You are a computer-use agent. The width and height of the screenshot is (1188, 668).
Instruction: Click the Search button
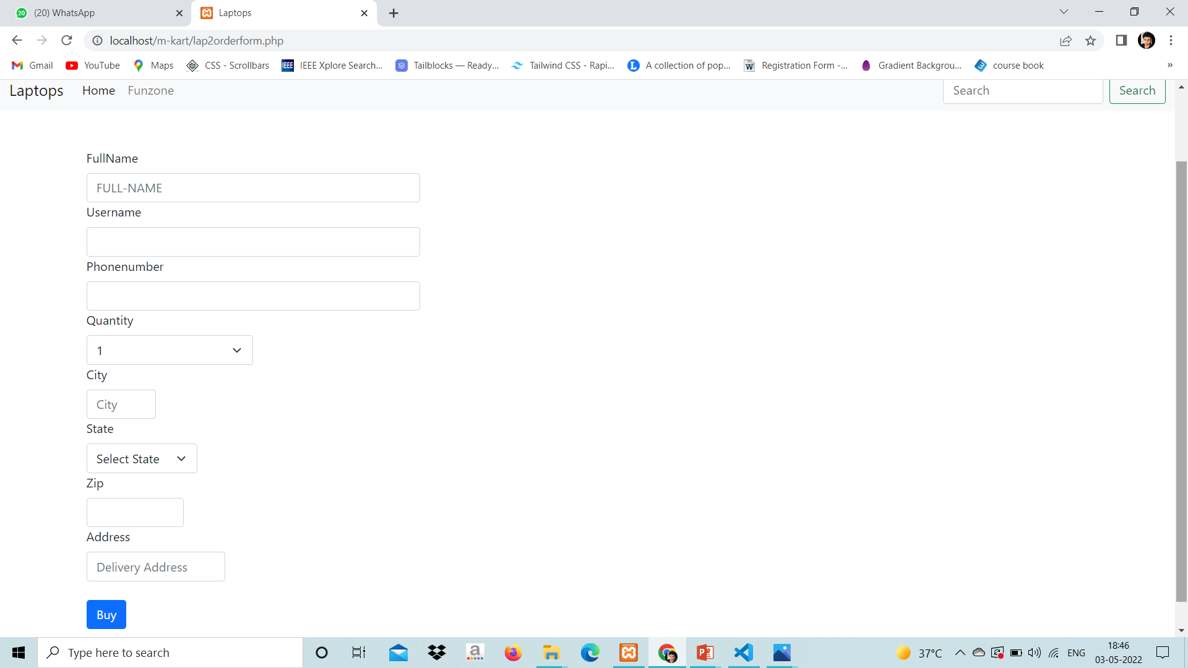coord(1137,90)
